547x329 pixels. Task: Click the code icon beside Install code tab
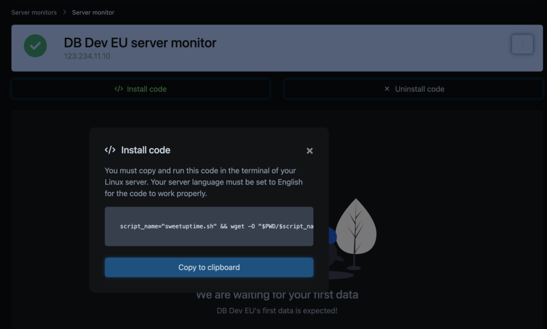tap(119, 89)
